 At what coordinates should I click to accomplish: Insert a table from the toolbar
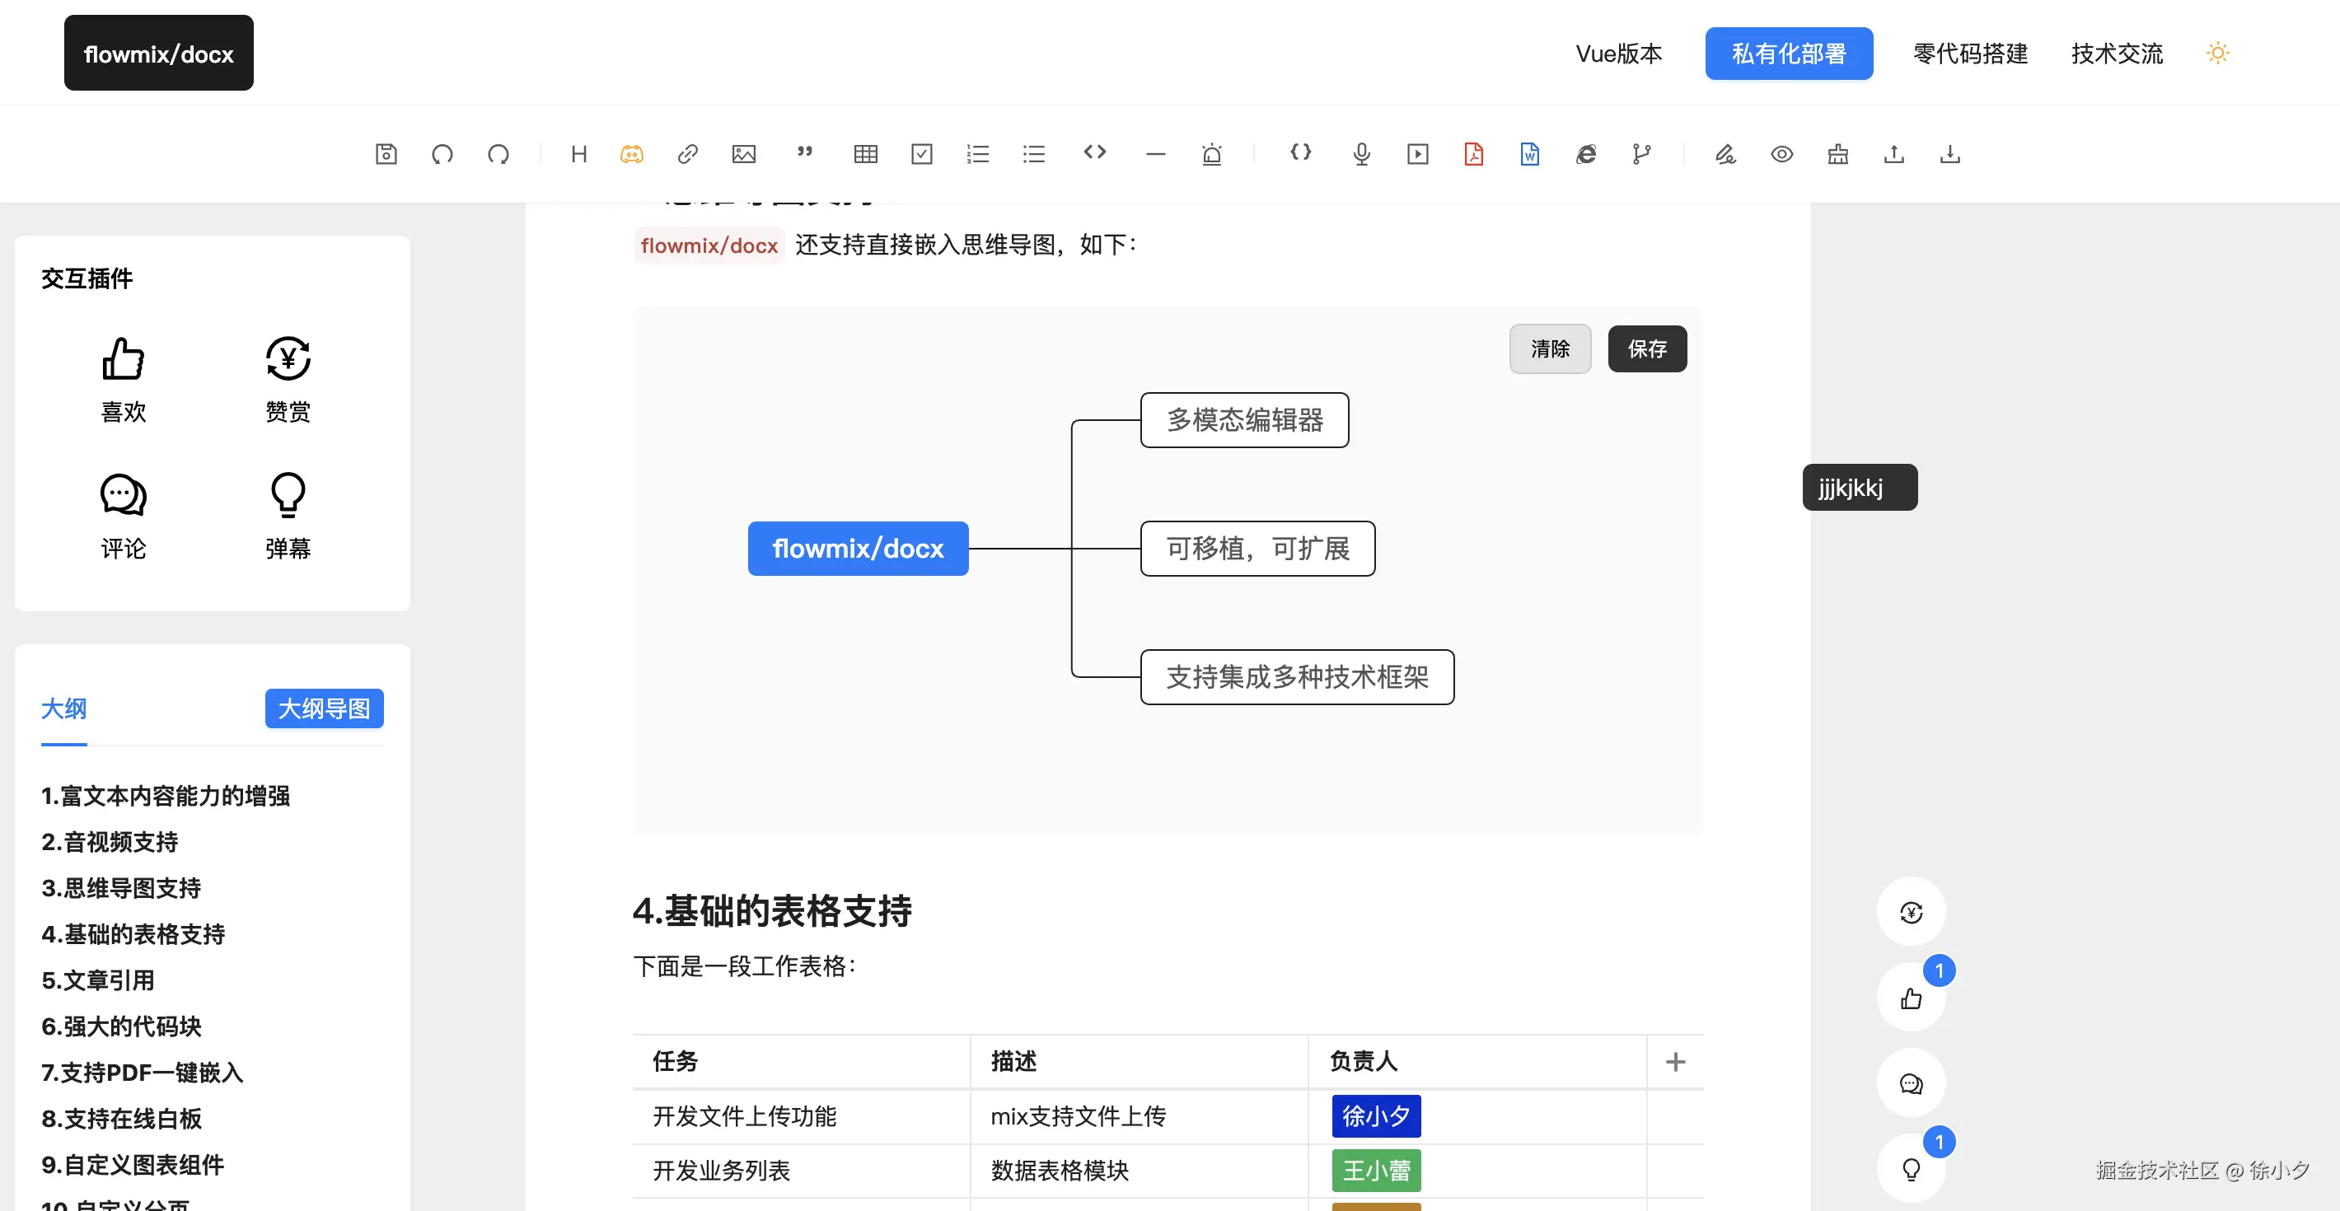pos(865,153)
